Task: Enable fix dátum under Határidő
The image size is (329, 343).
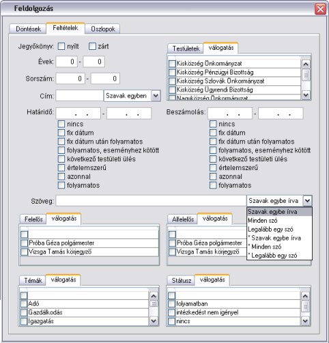Action: (x=61, y=133)
